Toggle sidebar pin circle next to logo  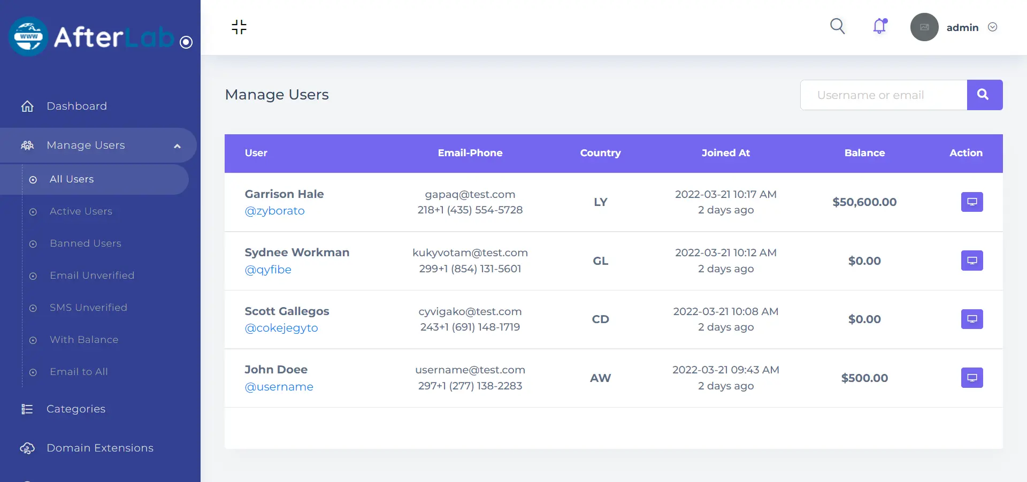pos(186,42)
